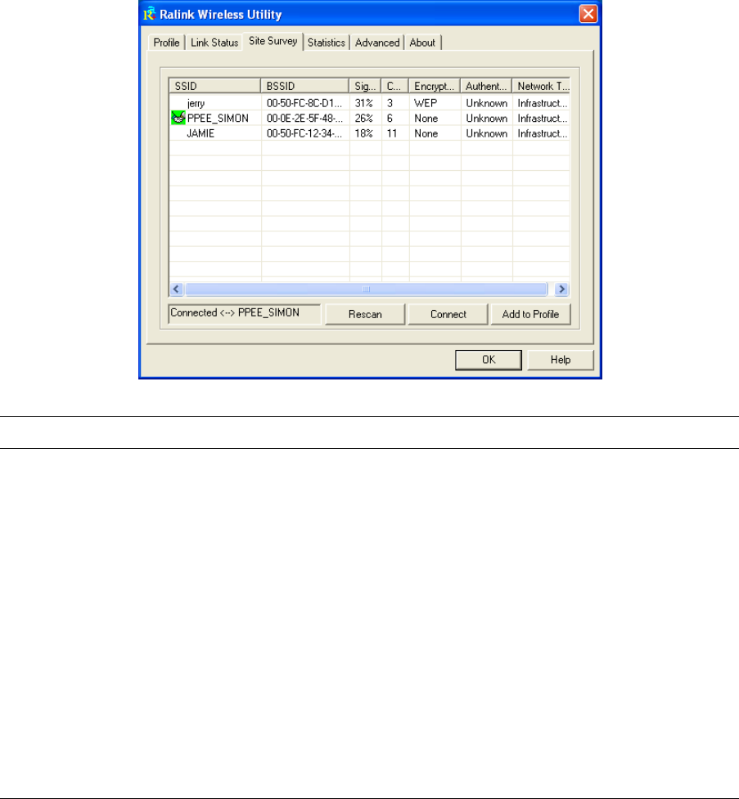Open the Link Status tab

[214, 43]
